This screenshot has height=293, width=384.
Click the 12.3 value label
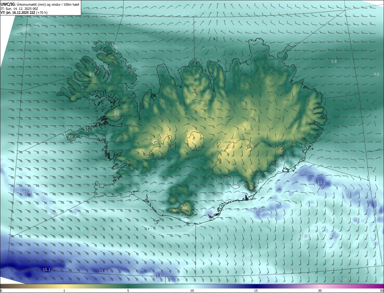pyautogui.click(x=258, y=212)
